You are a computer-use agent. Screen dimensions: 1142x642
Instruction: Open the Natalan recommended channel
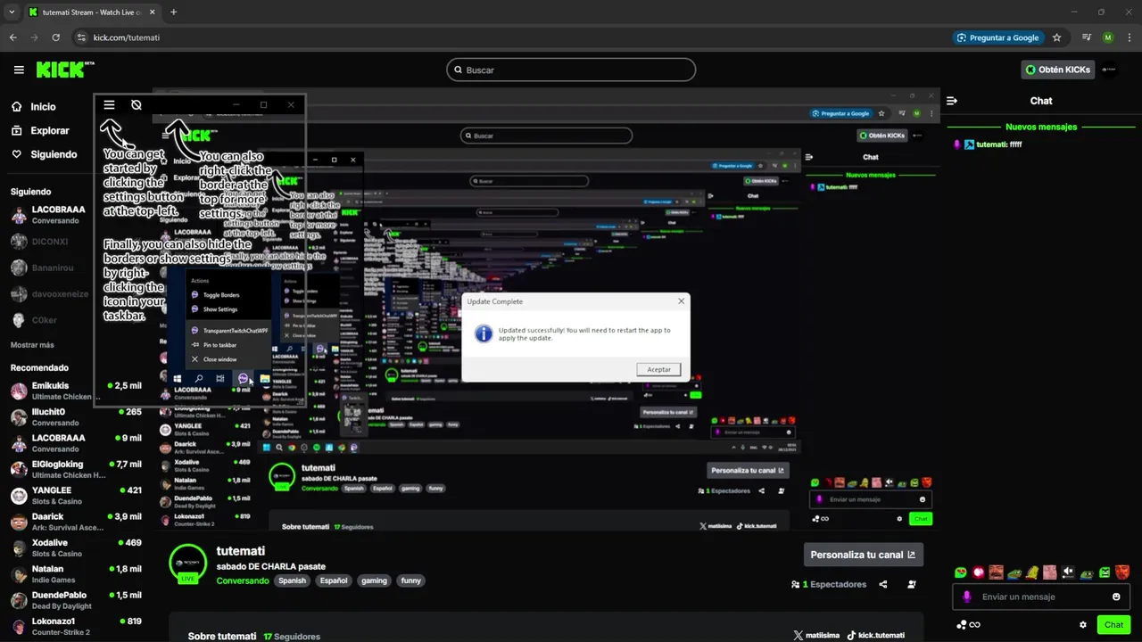[76, 573]
